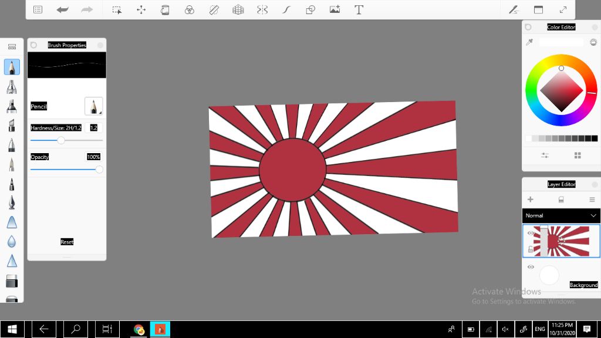
Task: Select the Chisel tip marker brush
Action: pyautogui.click(x=12, y=126)
